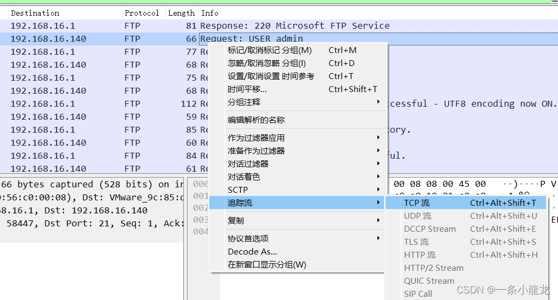The image size is (558, 300).
Task: Select the FTP packet with length 61
Action: (x=104, y=168)
